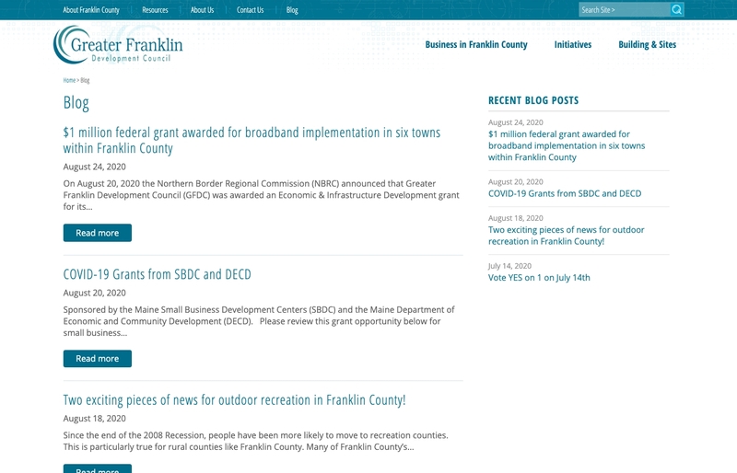The height and width of the screenshot is (473, 737).
Task: Read more about broadband federal grant
Action: [x=98, y=233]
